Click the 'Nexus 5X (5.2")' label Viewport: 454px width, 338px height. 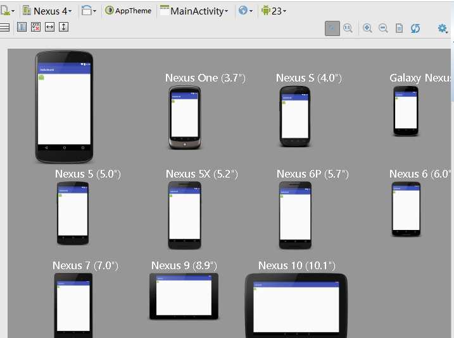(201, 174)
